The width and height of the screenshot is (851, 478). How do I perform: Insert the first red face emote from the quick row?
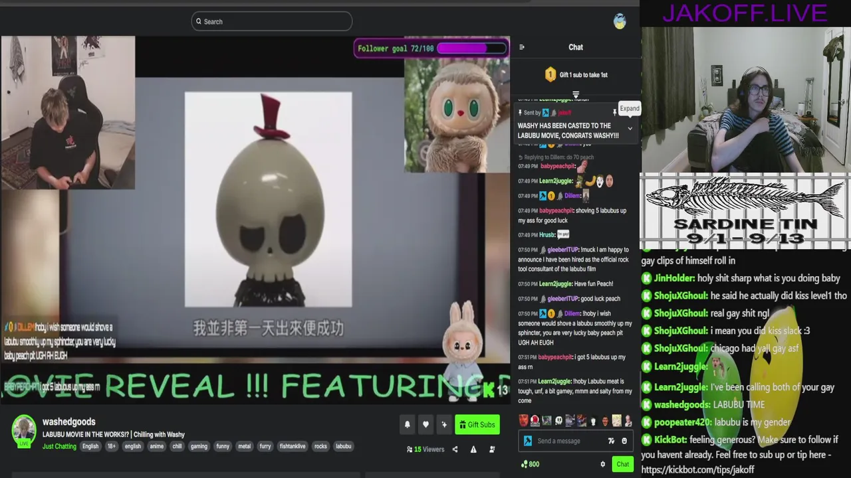pyautogui.click(x=523, y=420)
